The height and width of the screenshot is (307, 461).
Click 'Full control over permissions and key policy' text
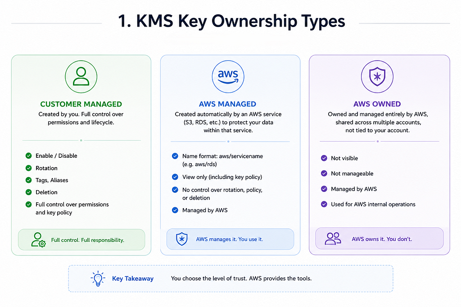[72, 209]
